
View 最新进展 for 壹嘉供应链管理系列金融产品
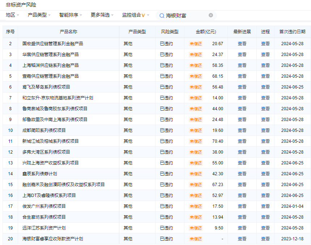[x=242, y=76]
